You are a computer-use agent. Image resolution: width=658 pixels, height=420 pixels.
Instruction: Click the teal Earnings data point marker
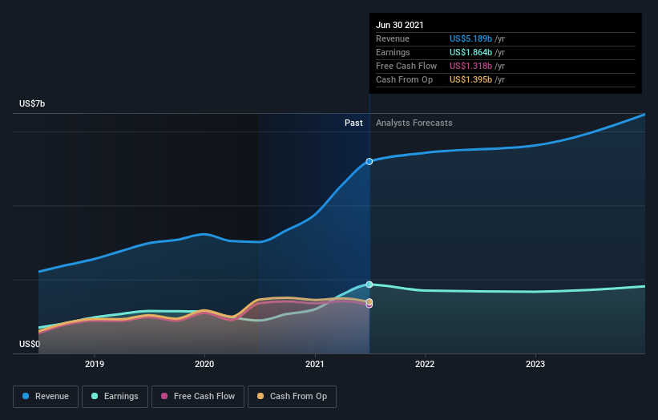pyautogui.click(x=369, y=285)
